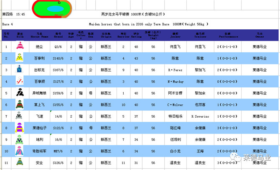Click performance cell '3(0-0-1-0)'

(x=227, y=128)
